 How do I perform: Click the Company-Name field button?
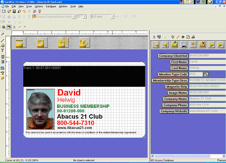click(176, 99)
